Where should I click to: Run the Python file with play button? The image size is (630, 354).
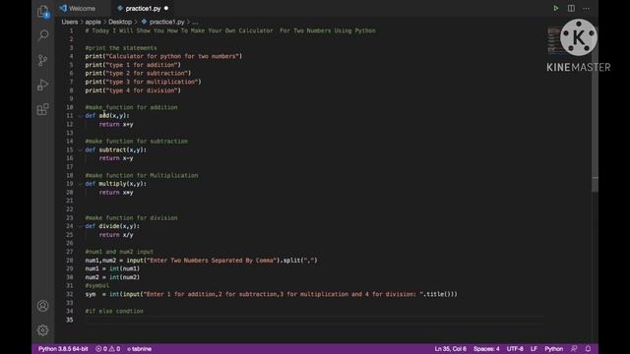pyautogui.click(x=555, y=8)
